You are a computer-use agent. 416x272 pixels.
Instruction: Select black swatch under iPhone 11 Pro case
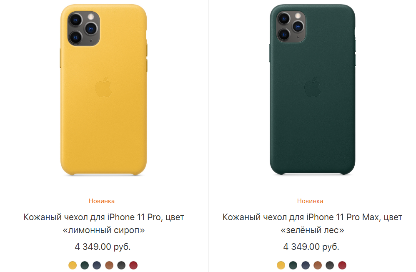121,265
